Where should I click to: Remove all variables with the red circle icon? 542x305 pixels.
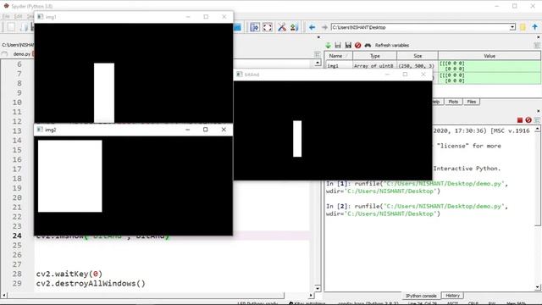point(357,45)
